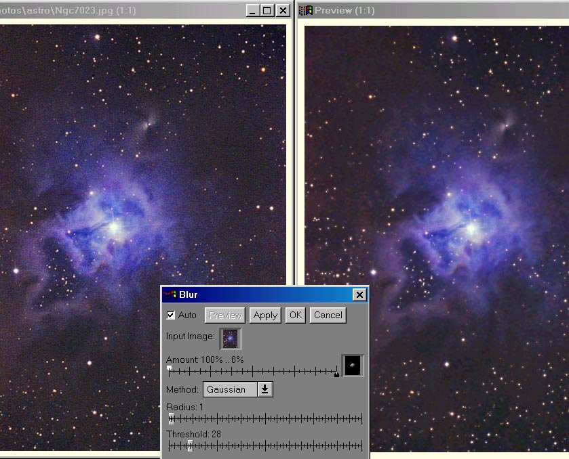This screenshot has width=569, height=459.
Task: Click the Preview window system menu icon
Action: coord(306,10)
